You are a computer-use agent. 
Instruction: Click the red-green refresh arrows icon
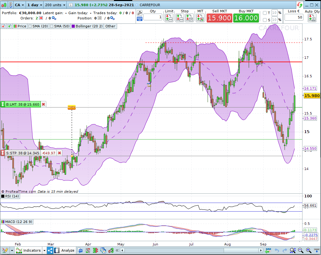click(299, 5)
